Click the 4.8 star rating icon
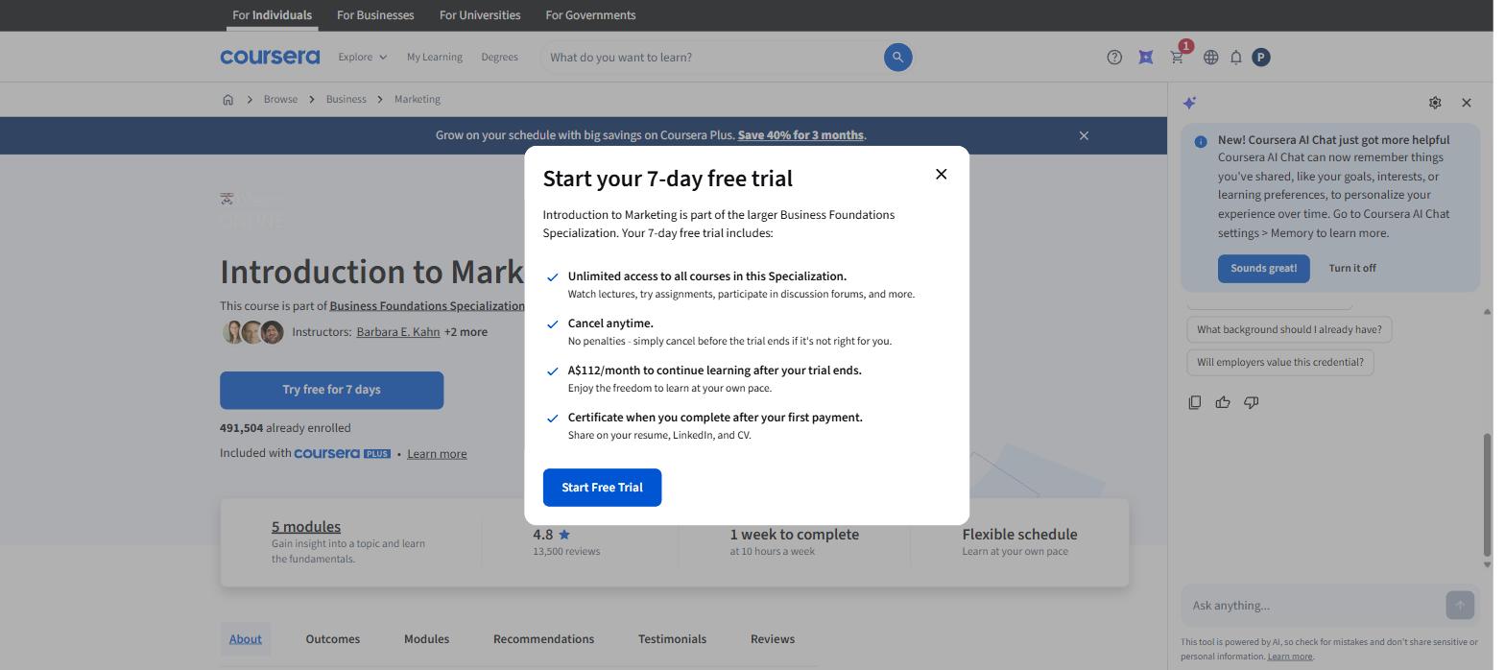Viewport: 1505px width, 670px height. point(564,535)
